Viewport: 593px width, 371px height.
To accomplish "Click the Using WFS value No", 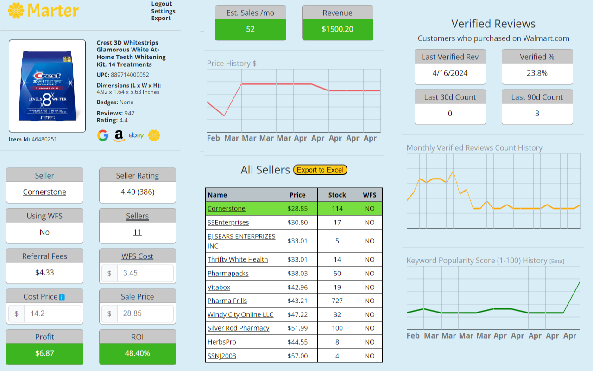I will click(44, 232).
